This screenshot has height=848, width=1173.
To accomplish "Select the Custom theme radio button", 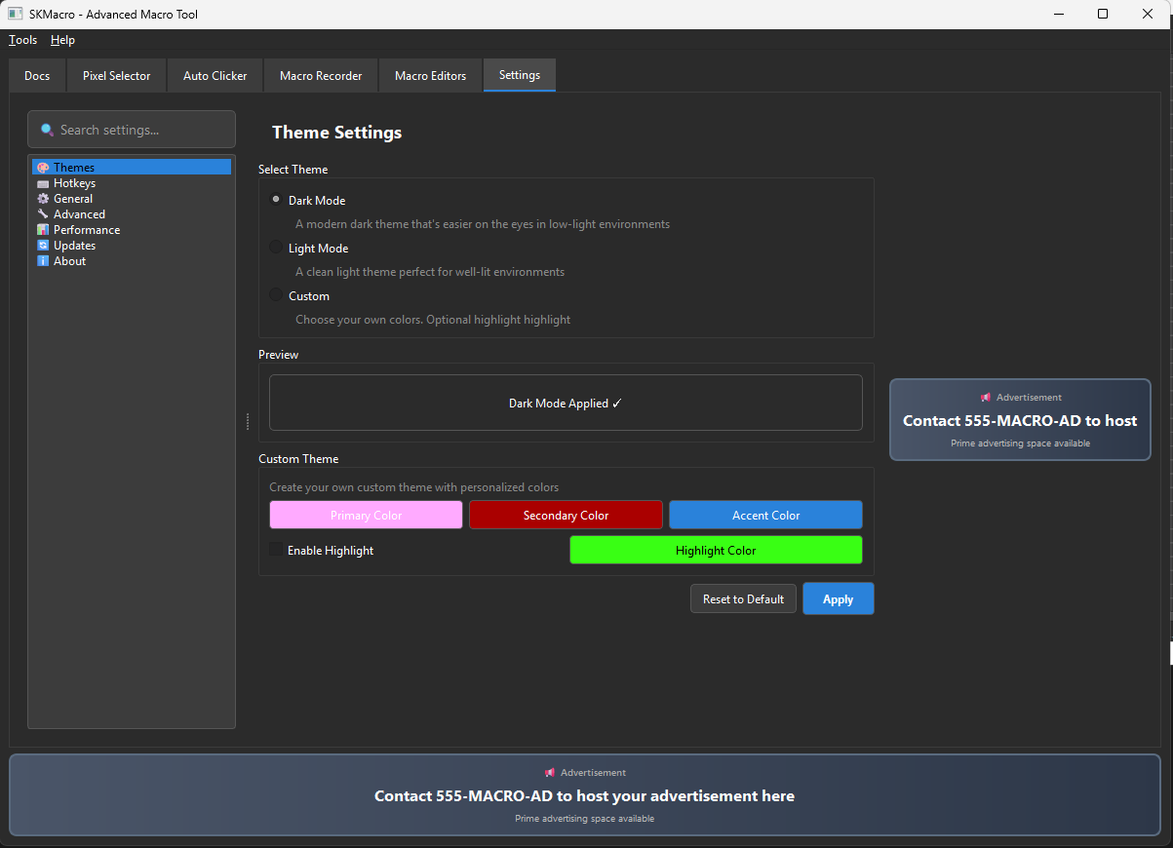I will point(276,294).
